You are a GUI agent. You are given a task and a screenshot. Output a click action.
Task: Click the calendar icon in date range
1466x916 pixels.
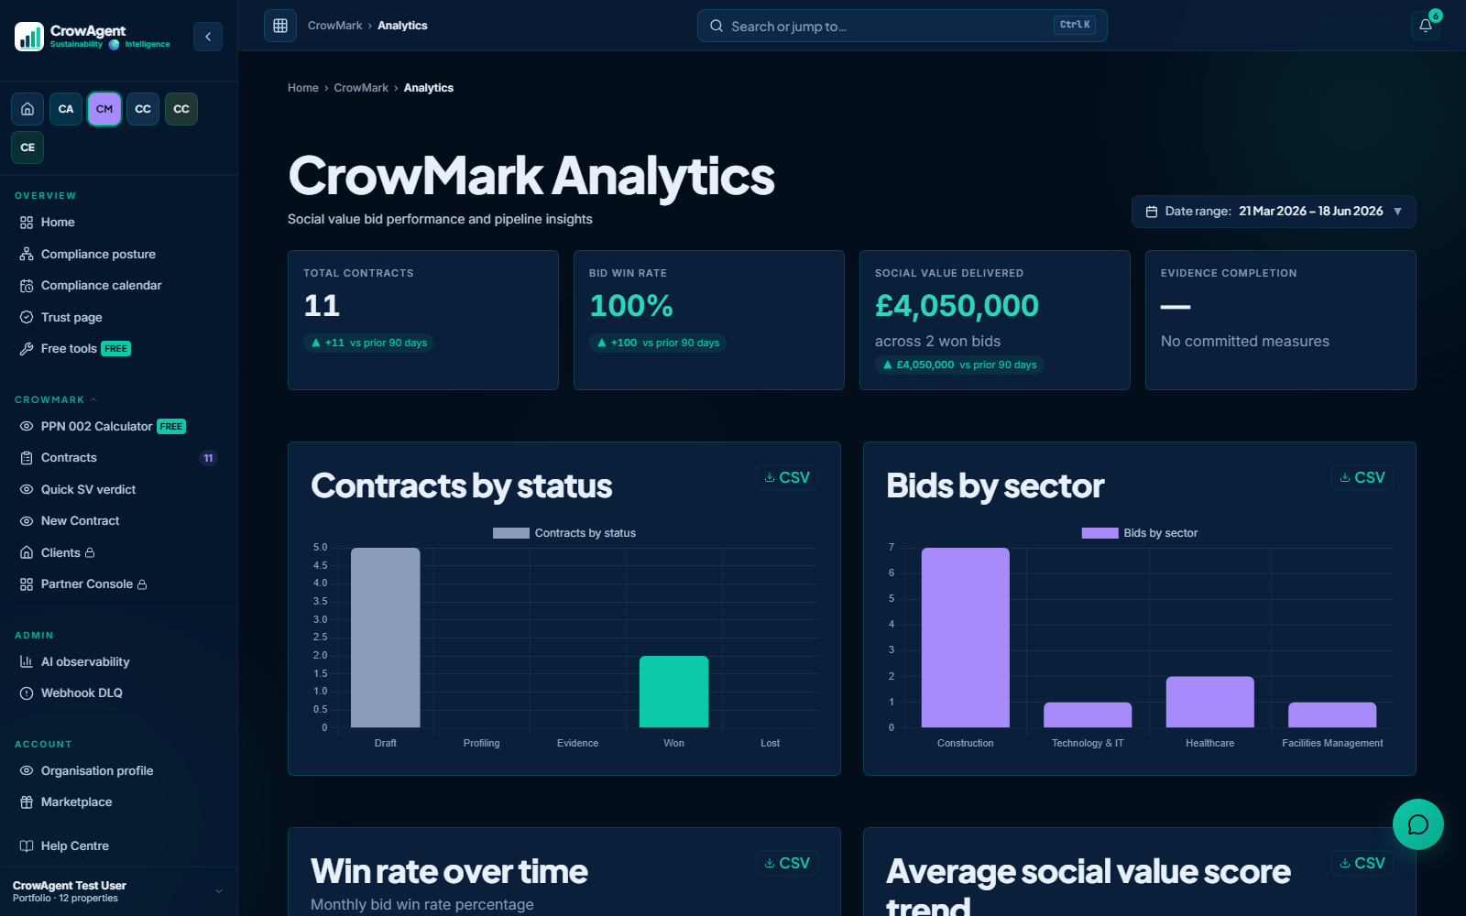pos(1152,212)
